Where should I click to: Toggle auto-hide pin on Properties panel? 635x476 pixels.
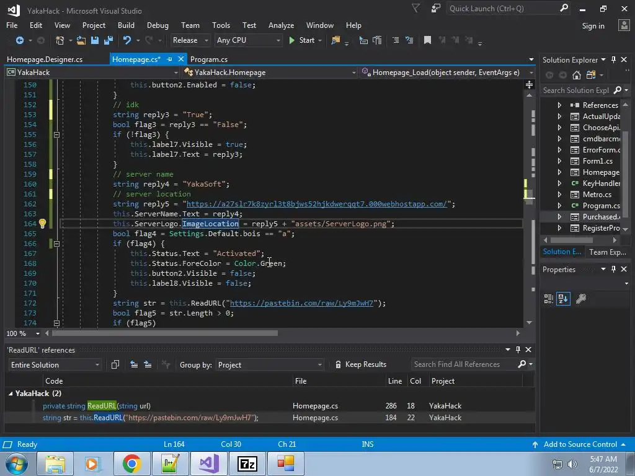(x=613, y=269)
